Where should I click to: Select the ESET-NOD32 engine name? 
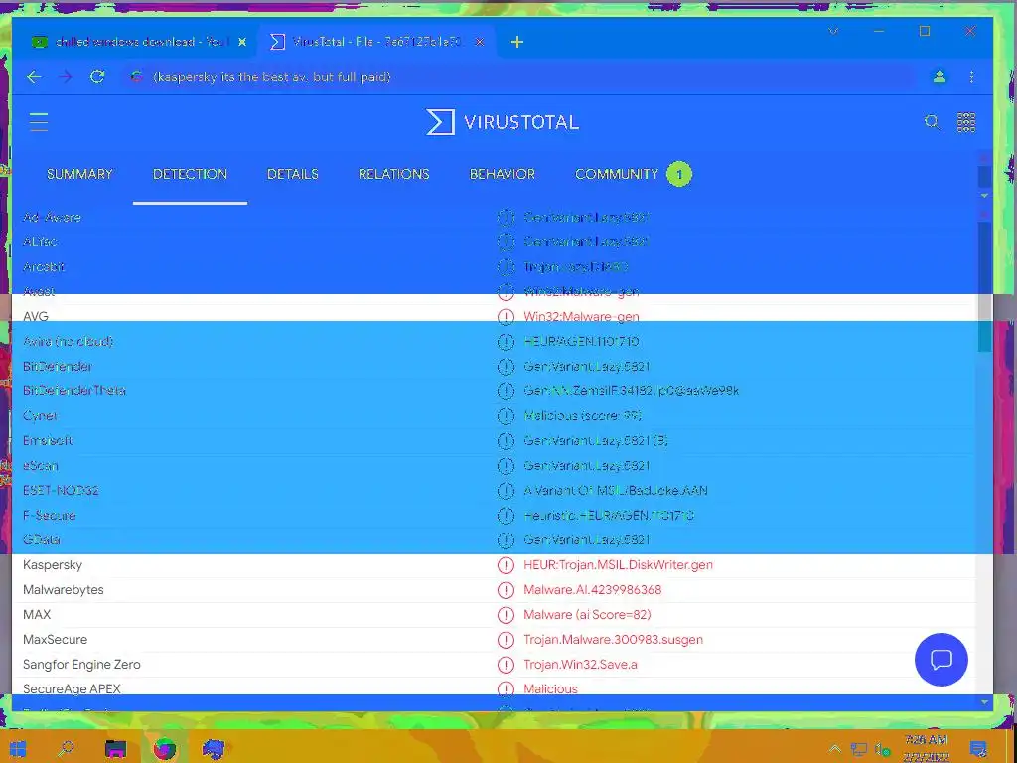click(61, 491)
